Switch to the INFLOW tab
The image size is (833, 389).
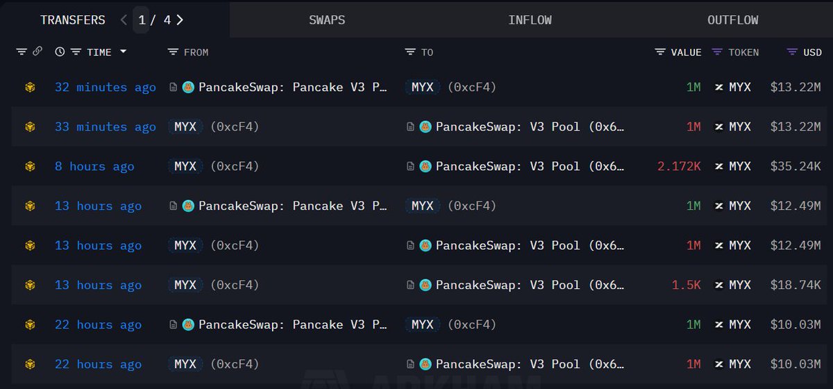pyautogui.click(x=530, y=20)
